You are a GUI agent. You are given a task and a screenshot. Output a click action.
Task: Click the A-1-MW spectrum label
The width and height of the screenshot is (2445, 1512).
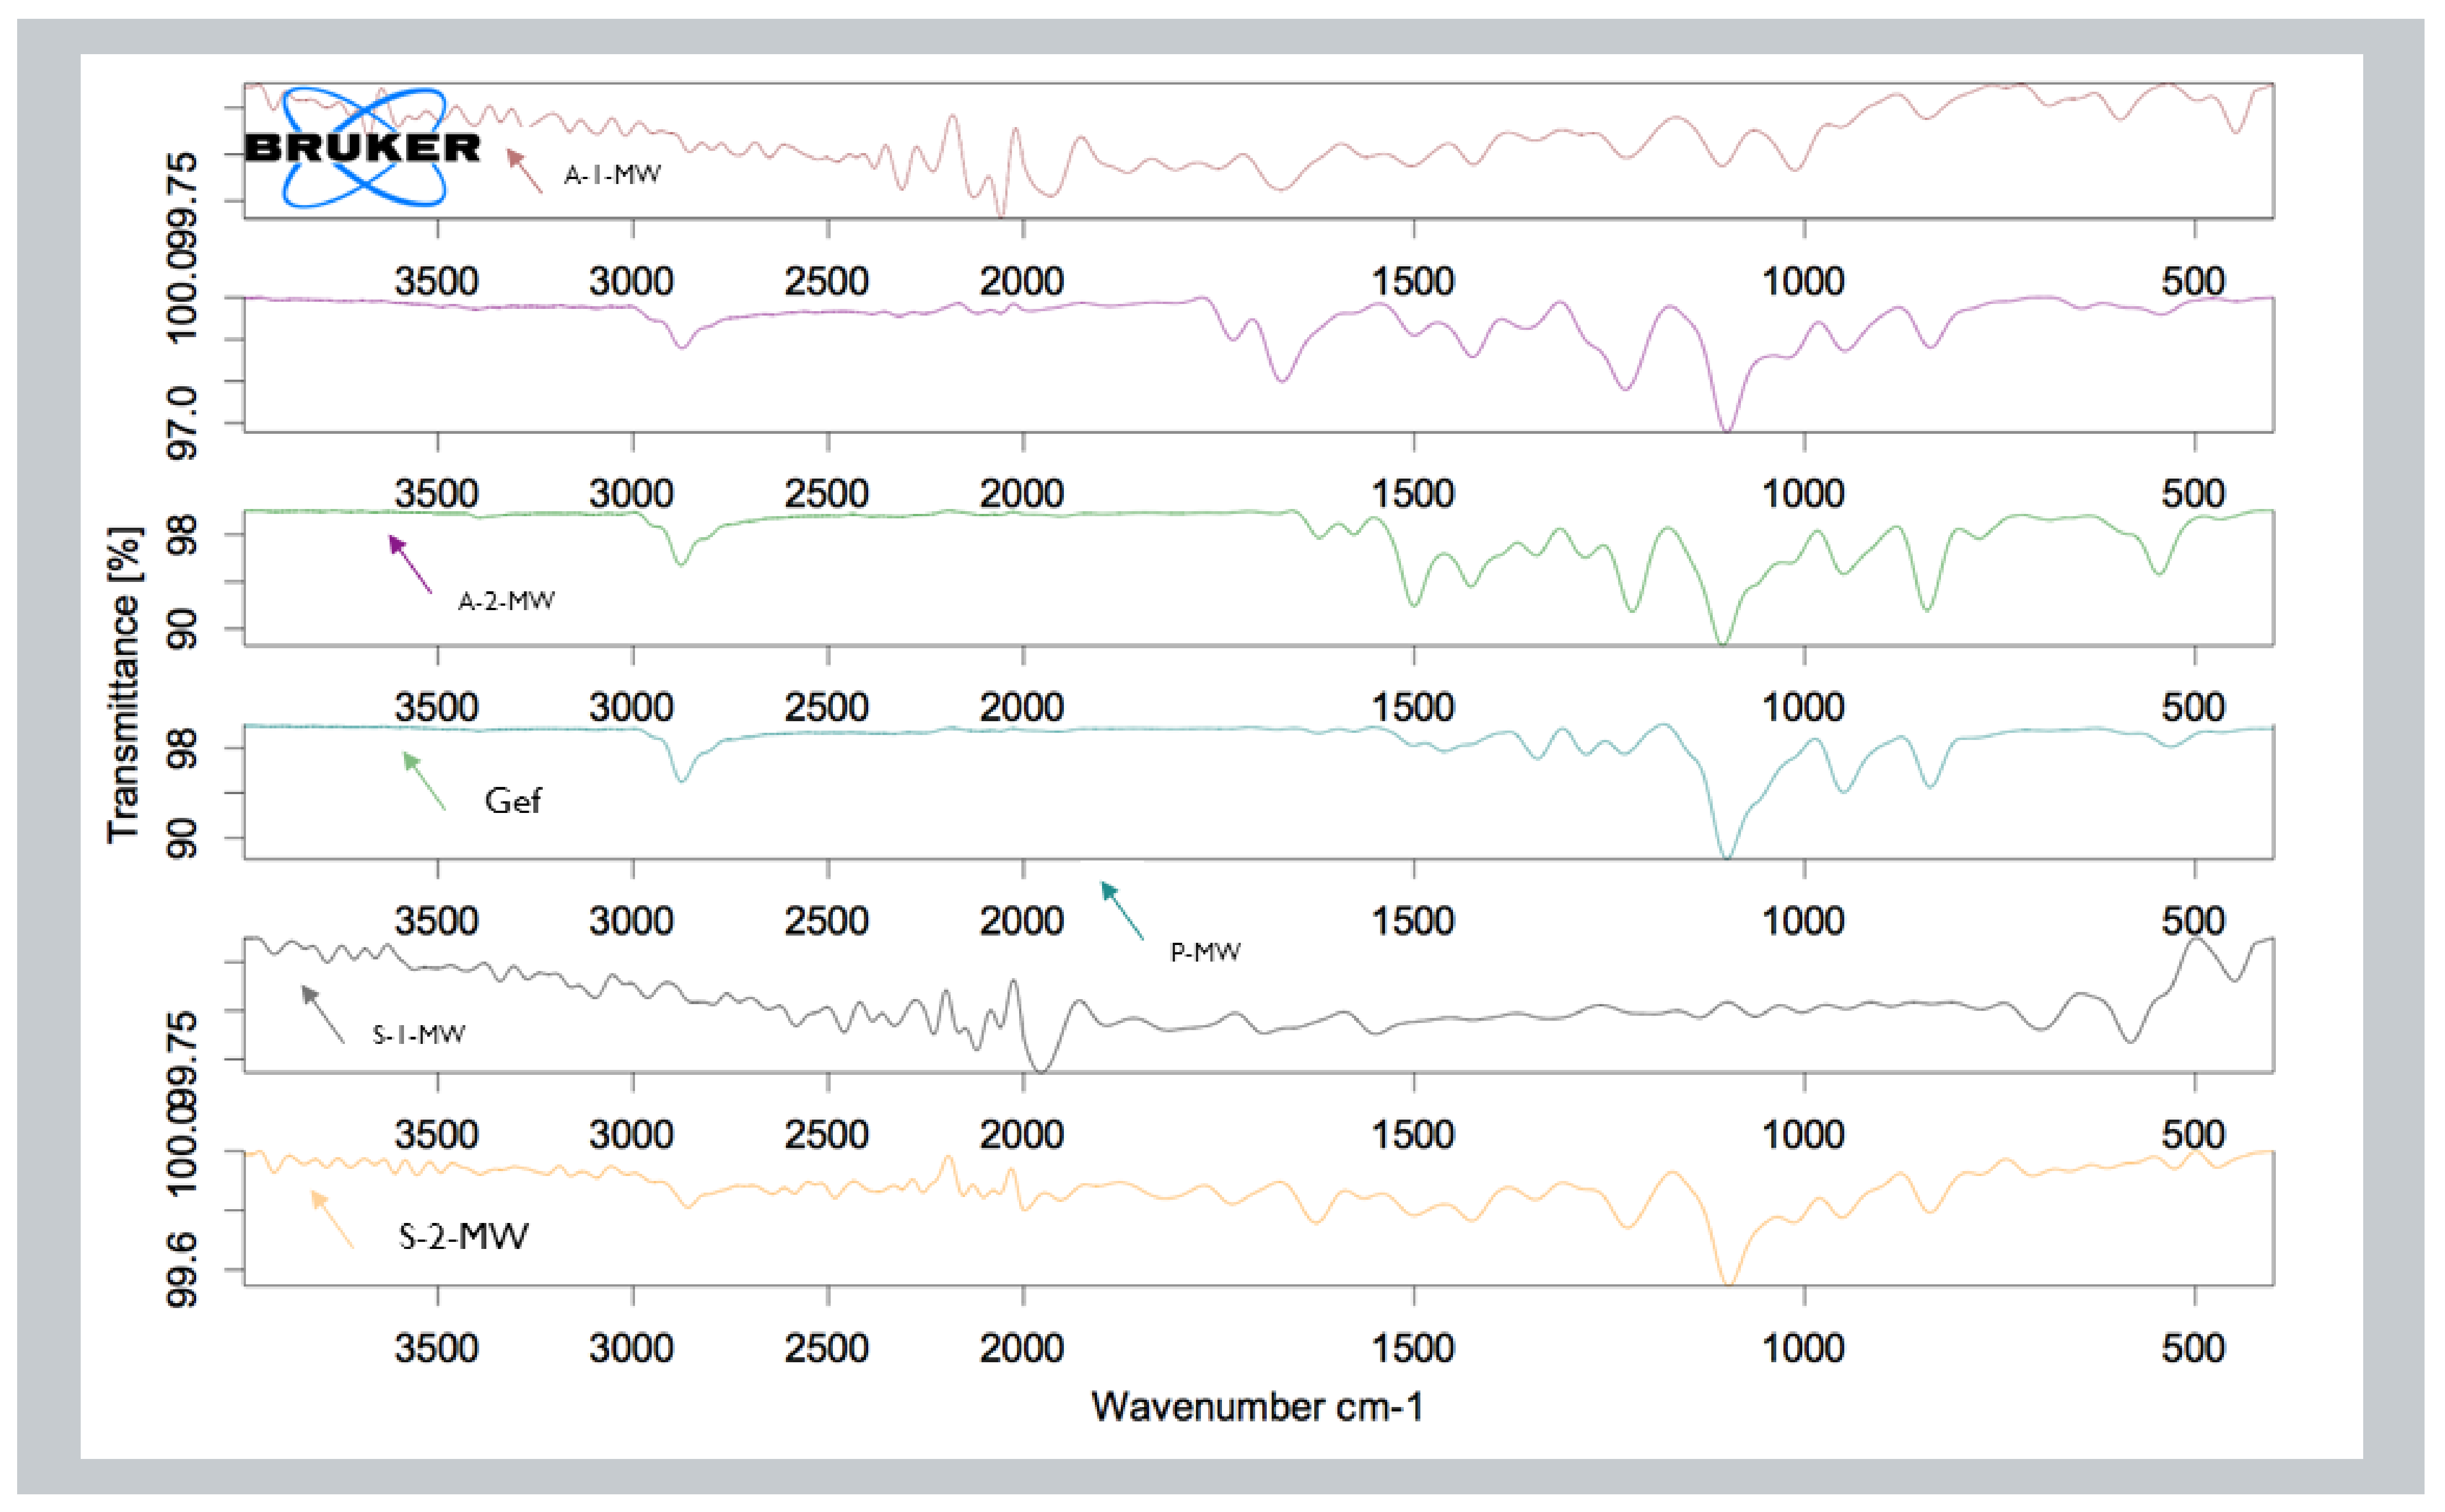pos(612,175)
